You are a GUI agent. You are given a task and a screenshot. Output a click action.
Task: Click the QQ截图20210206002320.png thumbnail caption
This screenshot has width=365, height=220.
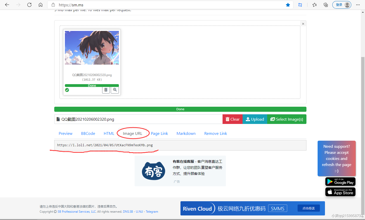[92, 75]
